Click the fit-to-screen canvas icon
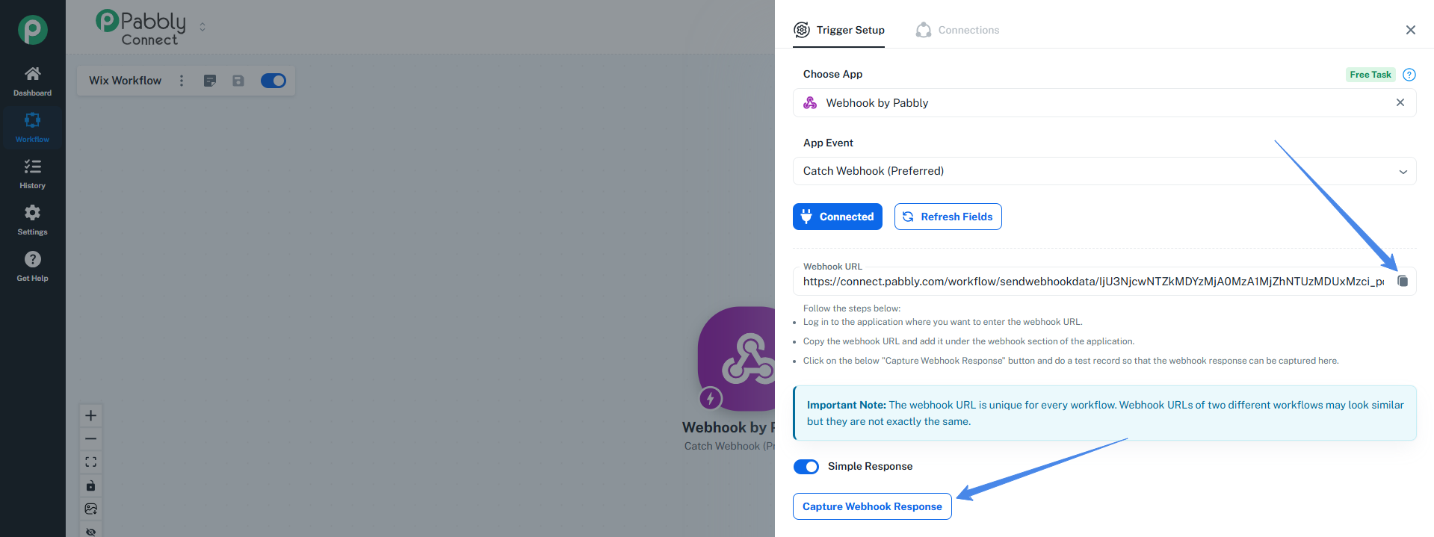The width and height of the screenshot is (1434, 537). (90, 462)
